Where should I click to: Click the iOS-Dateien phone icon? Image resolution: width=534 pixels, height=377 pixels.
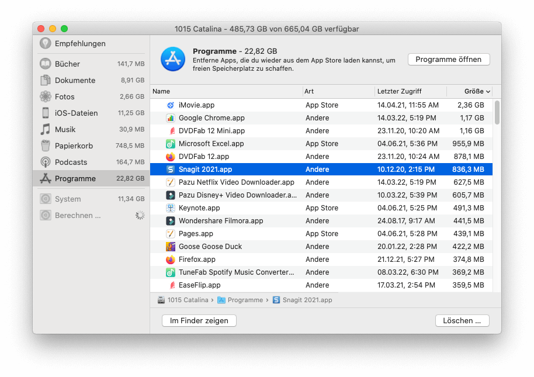tap(46, 113)
